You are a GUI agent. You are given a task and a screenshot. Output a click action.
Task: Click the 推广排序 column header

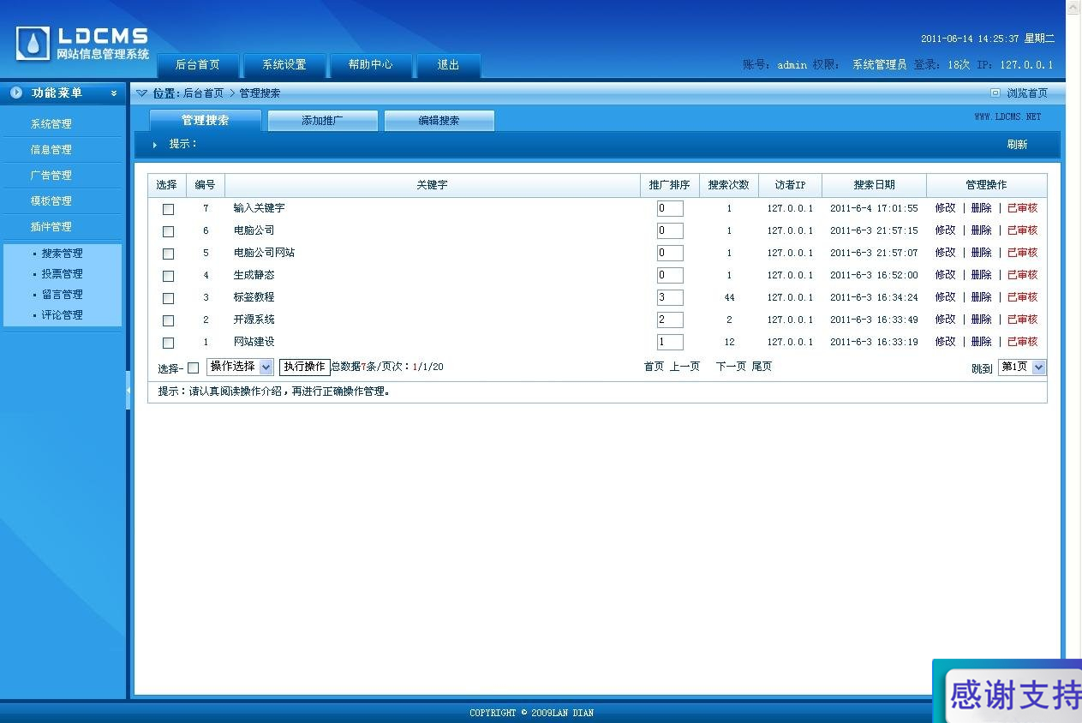[x=669, y=185]
